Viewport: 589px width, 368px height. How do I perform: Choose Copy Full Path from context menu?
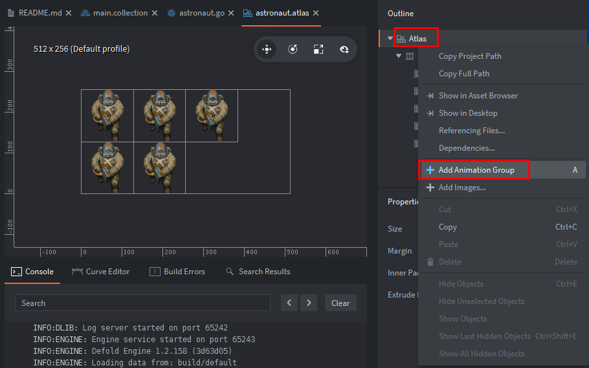[x=464, y=74]
